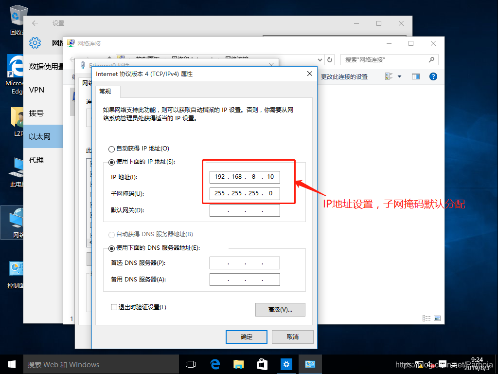Open 数据使用量 in Settings sidebar
This screenshot has height=374, width=498.
click(43, 66)
